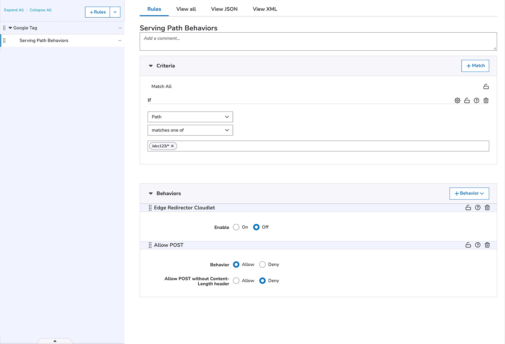This screenshot has width=505, height=344.
Task: Turn Edge Redirector Cloudlet Enable to On
Action: tap(236, 227)
